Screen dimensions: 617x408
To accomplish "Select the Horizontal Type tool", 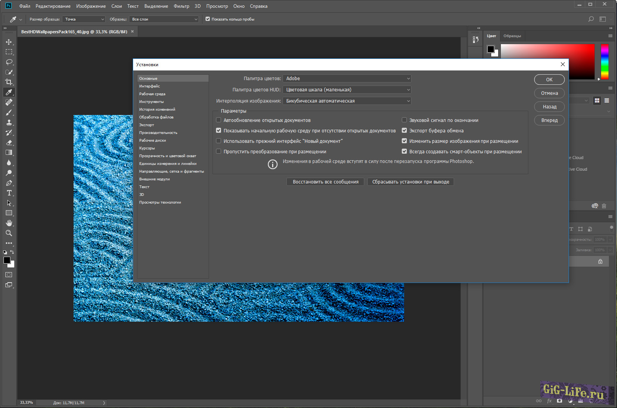I will tap(9, 193).
